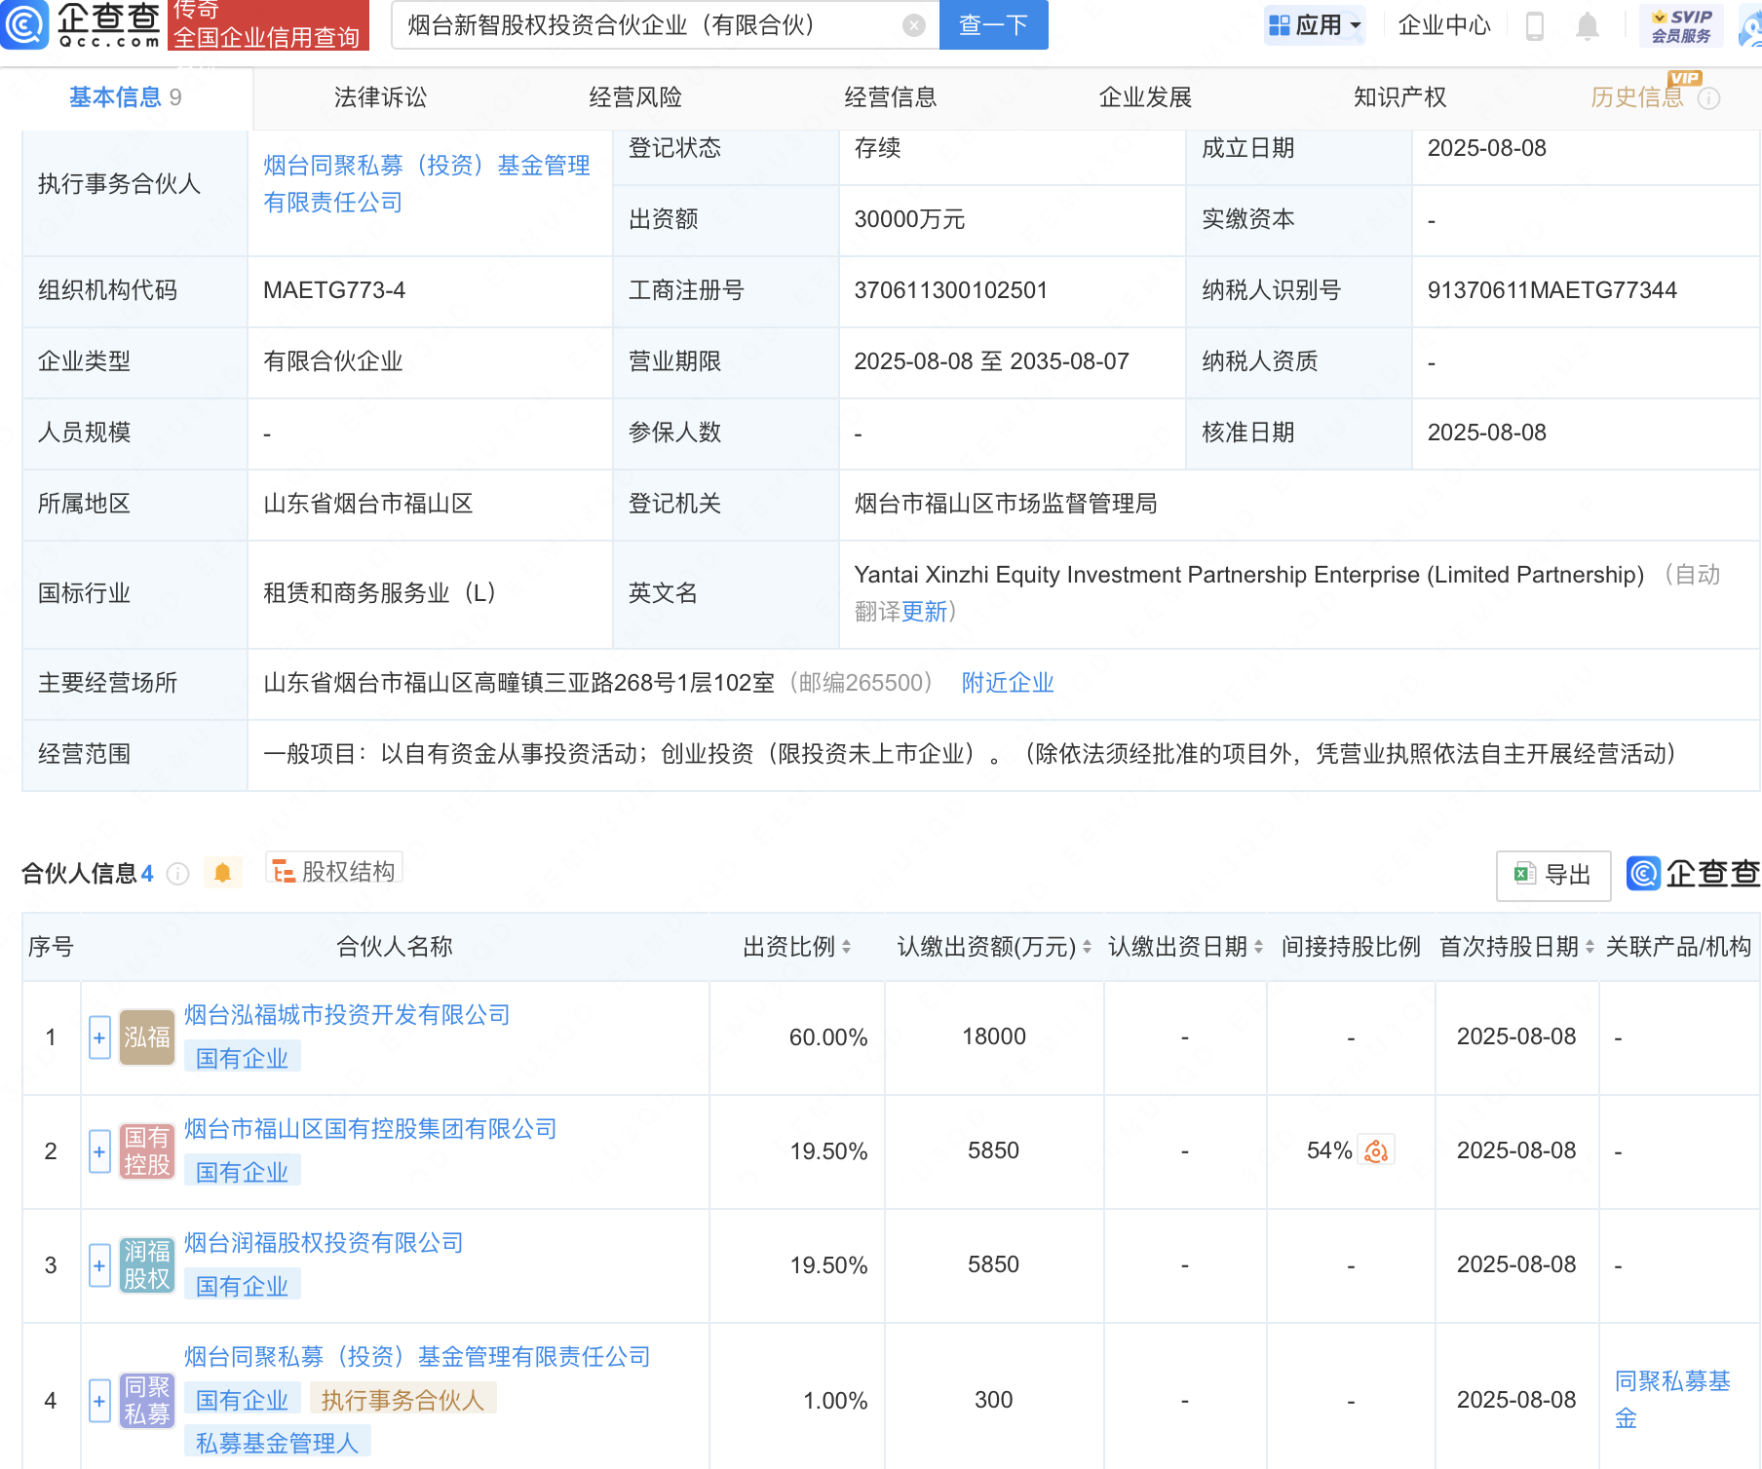Switch to 企业发展 tab
Image resolution: width=1762 pixels, height=1469 pixels.
coord(1146,97)
